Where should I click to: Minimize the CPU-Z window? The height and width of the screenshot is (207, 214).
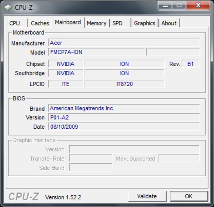coord(165,6)
